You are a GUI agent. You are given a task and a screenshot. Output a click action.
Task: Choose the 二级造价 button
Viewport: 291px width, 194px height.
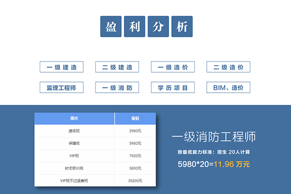[228, 67]
